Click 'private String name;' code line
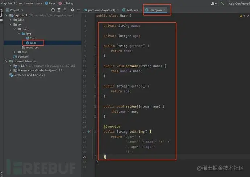This screenshot has width=250, height=177. pos(122,26)
